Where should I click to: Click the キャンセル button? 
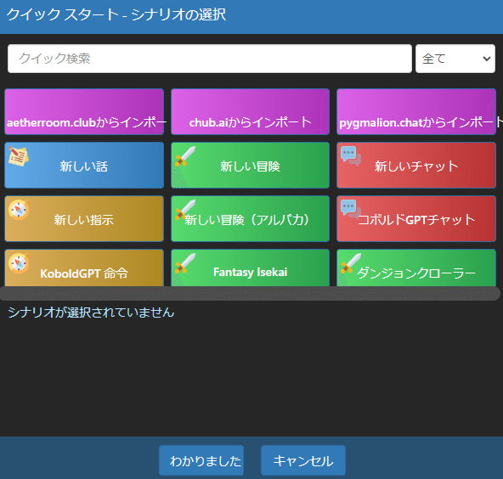303,460
